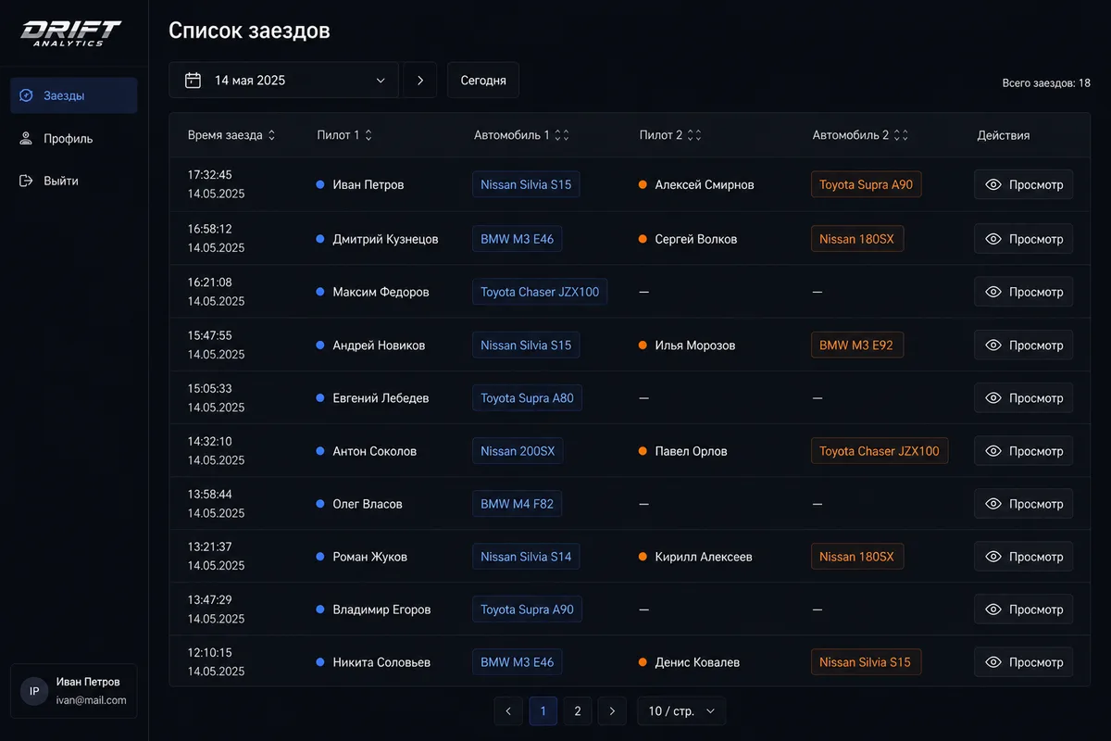This screenshot has height=741, width=1111.
Task: Sort by Пилот 2 column
Action: pos(694,135)
